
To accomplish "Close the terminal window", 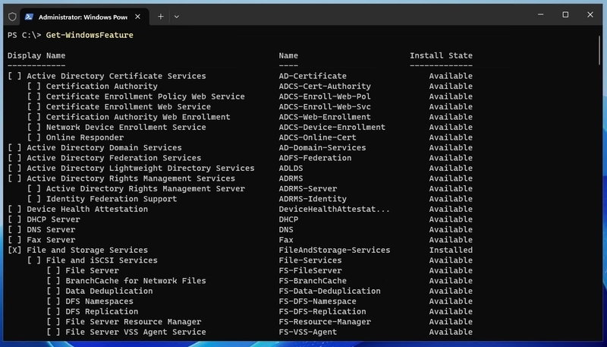I will tap(590, 14).
